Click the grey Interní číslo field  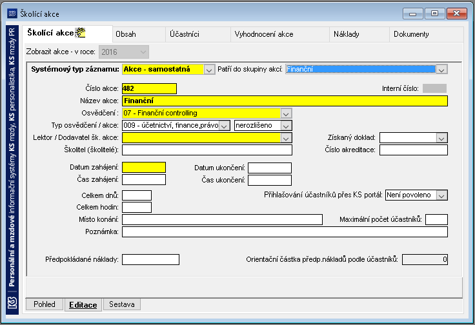coord(434,88)
